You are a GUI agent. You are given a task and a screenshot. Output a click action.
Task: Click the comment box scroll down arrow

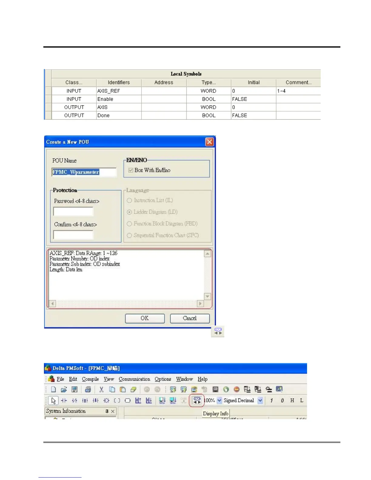[208, 296]
